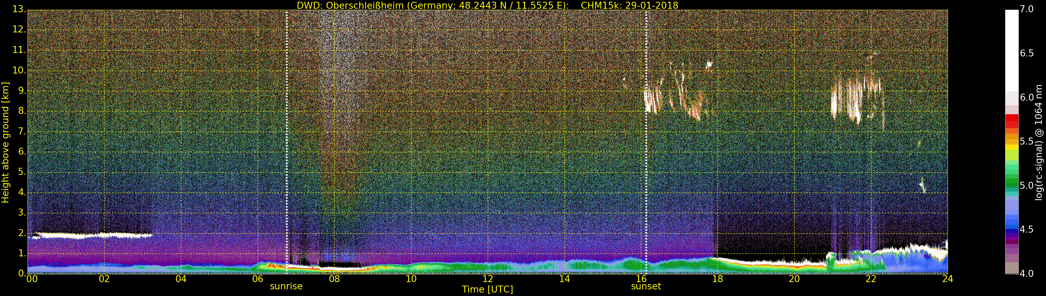Click the "sunrise" label below the axis
Image resolution: width=1046 pixels, height=296 pixels.
[286, 286]
